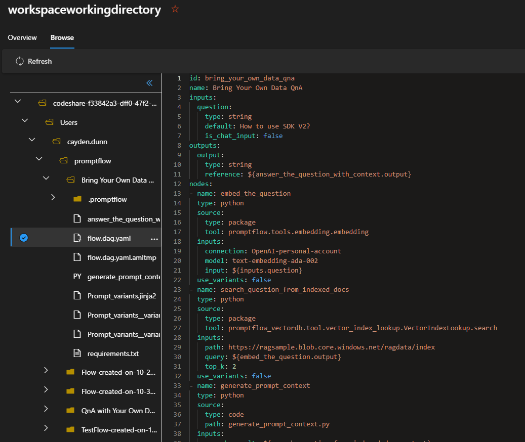The image size is (525, 442).
Task: Click the PY icon of generate_prompt_context
Action: (77, 276)
